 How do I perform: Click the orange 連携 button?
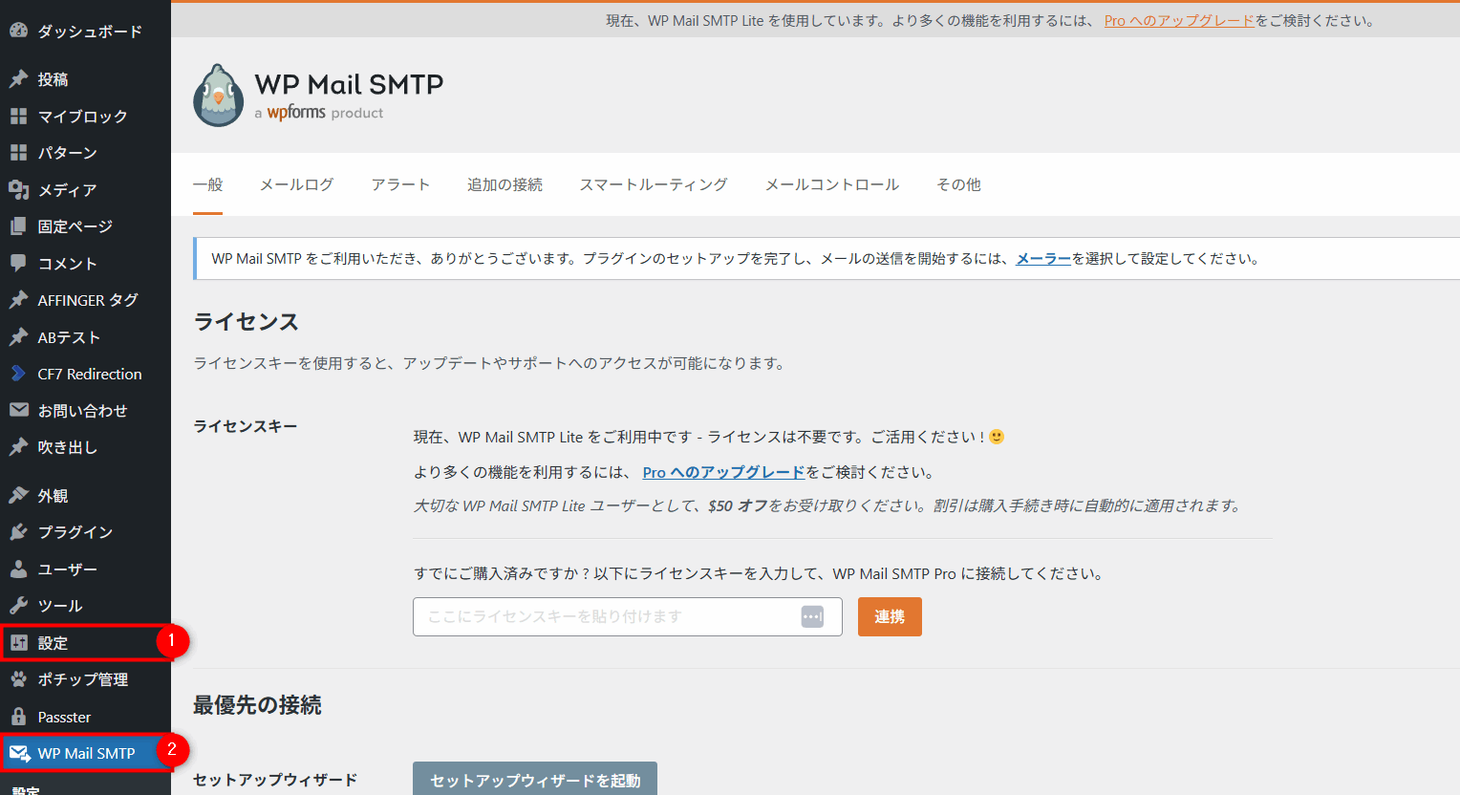click(x=890, y=616)
